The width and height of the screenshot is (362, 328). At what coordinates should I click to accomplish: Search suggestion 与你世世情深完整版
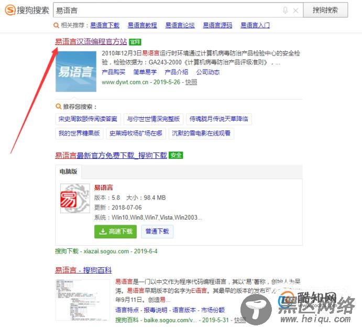[x=153, y=119]
